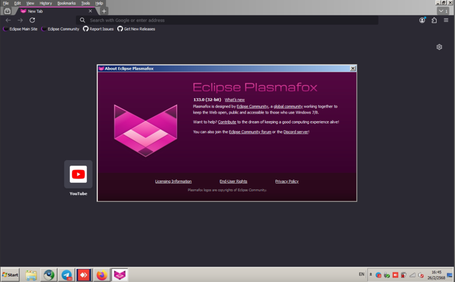Click the network disconnected tray icon
This screenshot has width=455, height=282.
[403, 275]
